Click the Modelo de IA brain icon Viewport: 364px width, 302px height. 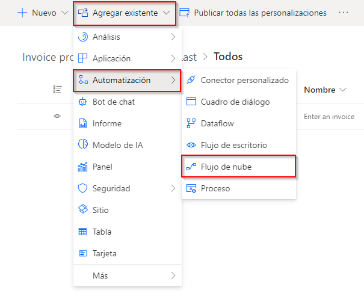tap(83, 144)
